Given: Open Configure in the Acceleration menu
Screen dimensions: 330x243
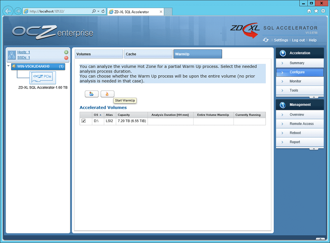Looking at the screenshot, I should pos(300,72).
